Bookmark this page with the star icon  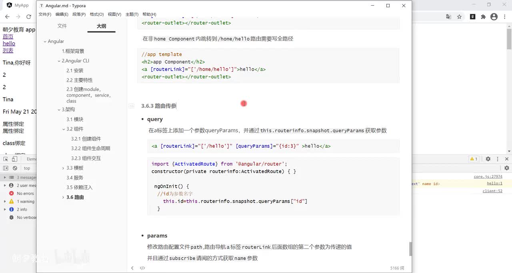click(x=460, y=17)
